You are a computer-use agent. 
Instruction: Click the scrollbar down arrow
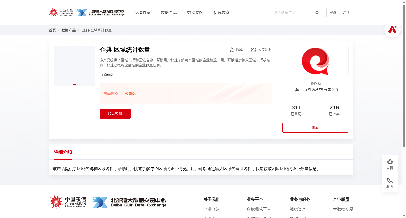[404, 216]
